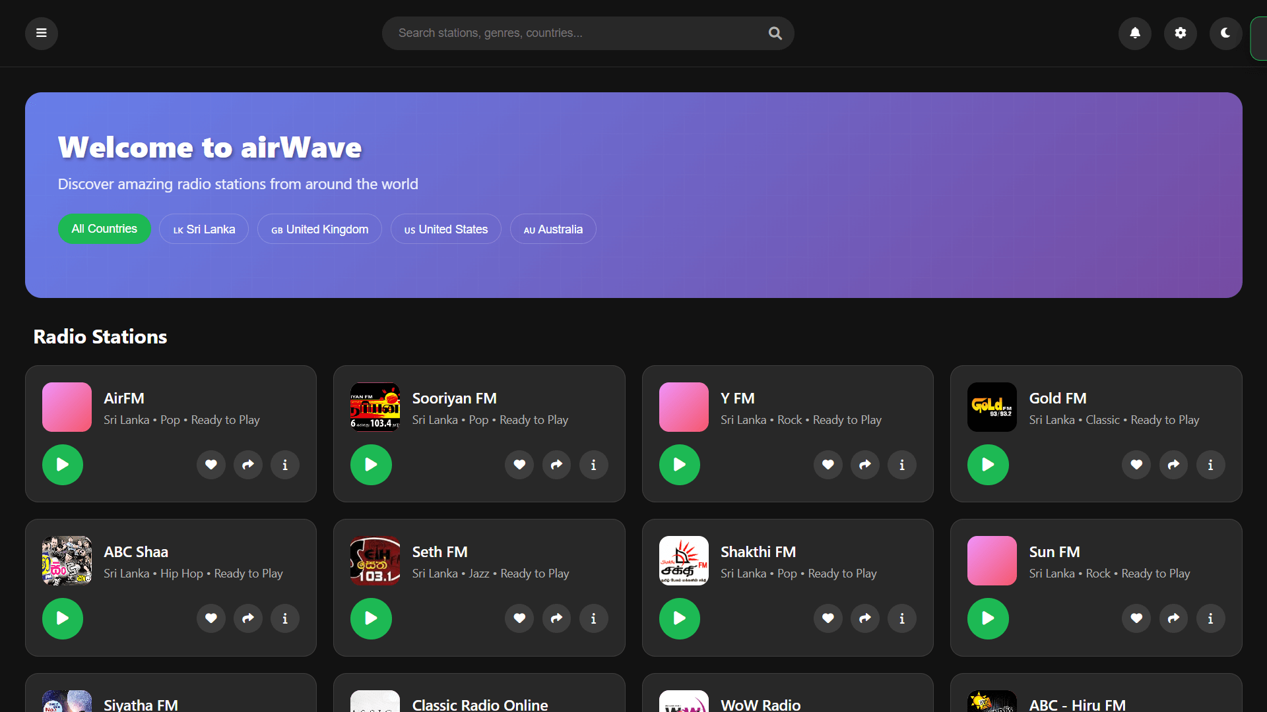
Task: Share Shakthi FM station
Action: point(865,618)
